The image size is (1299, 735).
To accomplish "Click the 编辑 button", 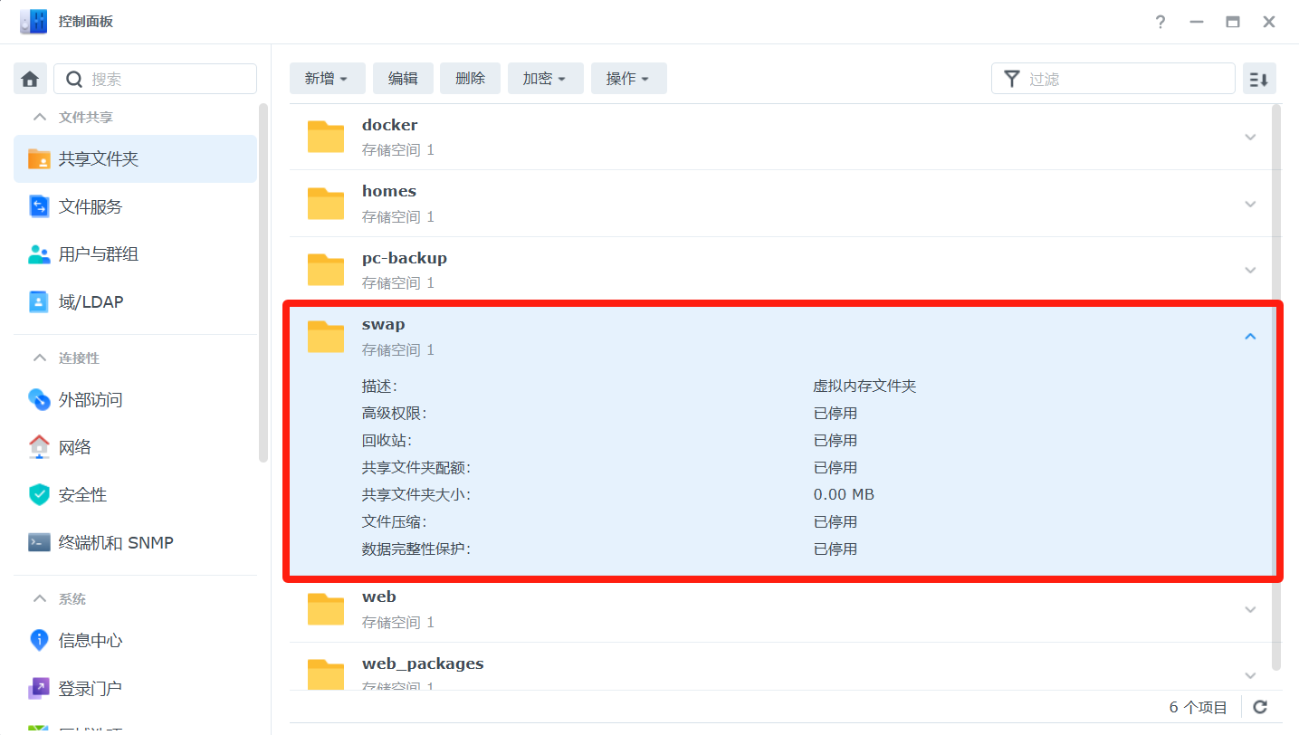I will click(403, 79).
